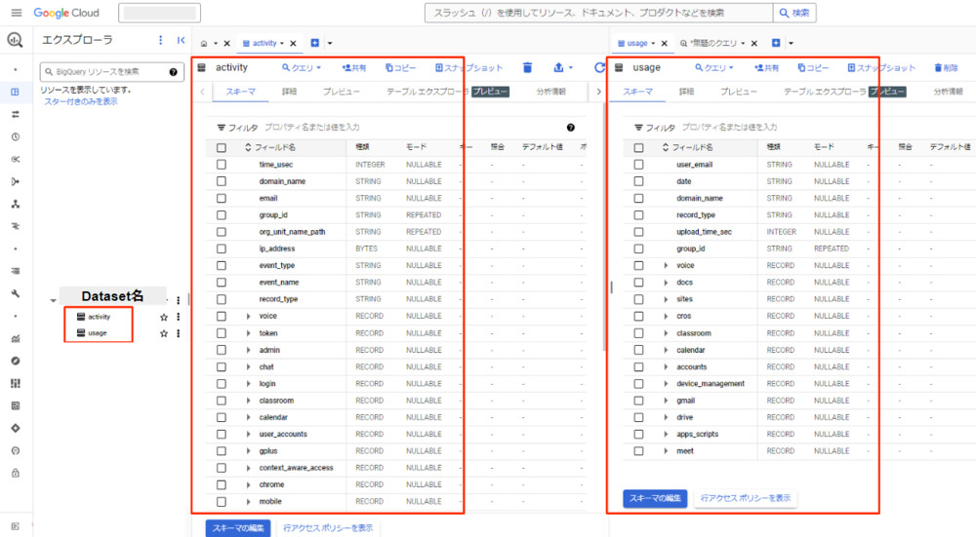Star the usage table in explorer
Viewport: 976px width, 537px height.
tap(164, 333)
